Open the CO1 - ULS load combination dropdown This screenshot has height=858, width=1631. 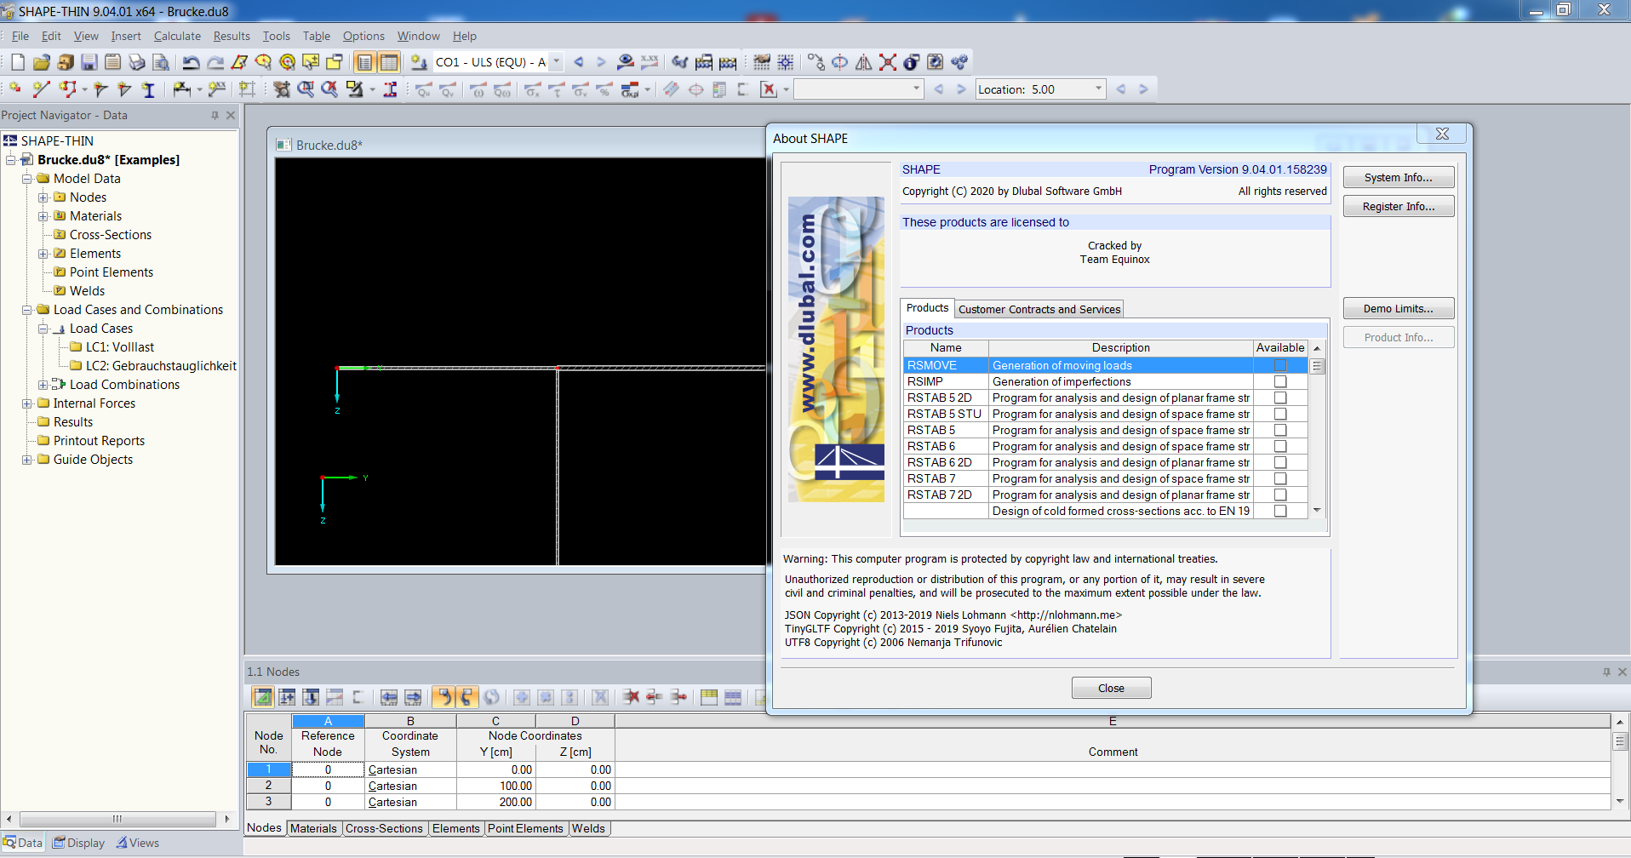(557, 62)
